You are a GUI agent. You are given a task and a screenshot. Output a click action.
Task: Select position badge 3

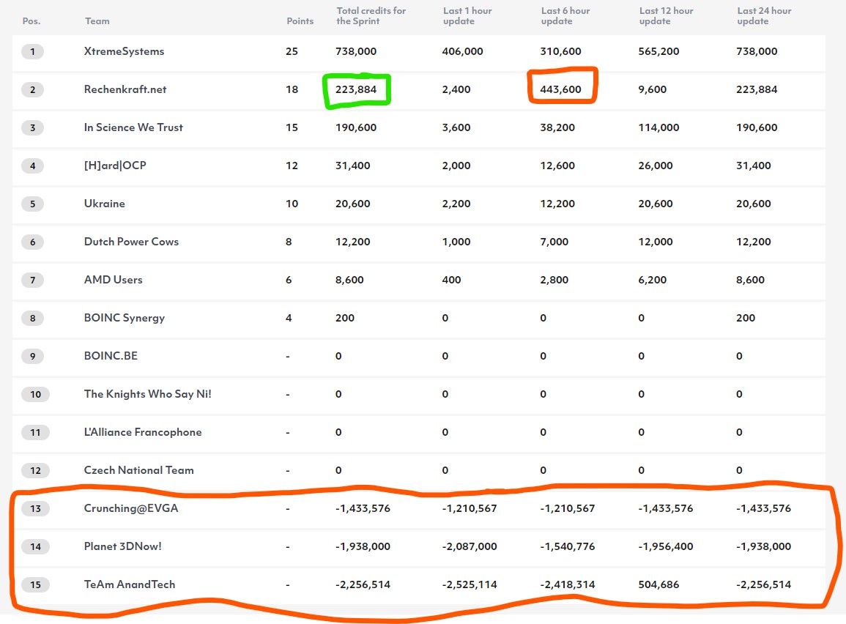(33, 128)
